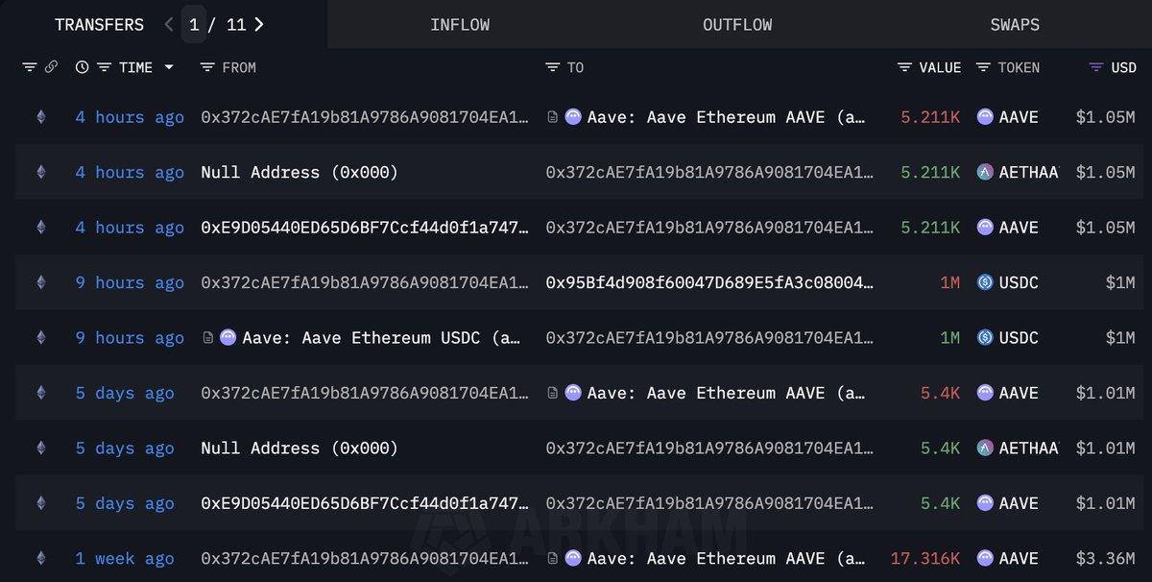Open the VALUE column filter
Screen dimensions: 1152x582
point(904,67)
